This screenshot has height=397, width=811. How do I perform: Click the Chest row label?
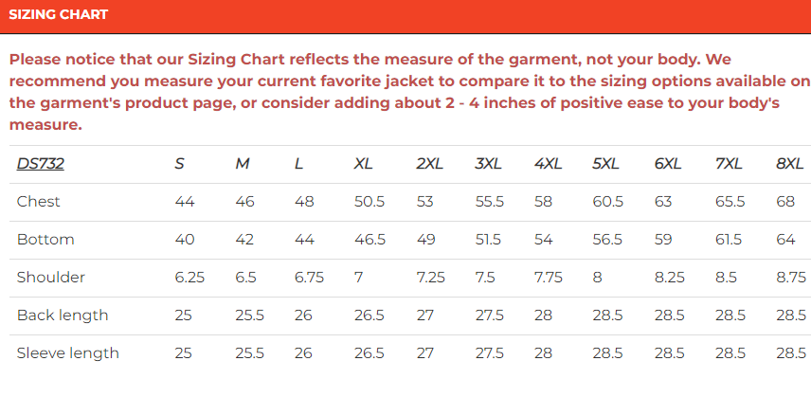(39, 202)
